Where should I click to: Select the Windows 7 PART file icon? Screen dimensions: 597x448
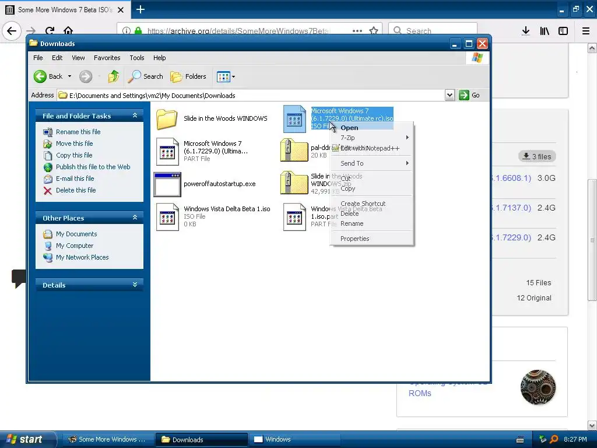[x=167, y=152]
